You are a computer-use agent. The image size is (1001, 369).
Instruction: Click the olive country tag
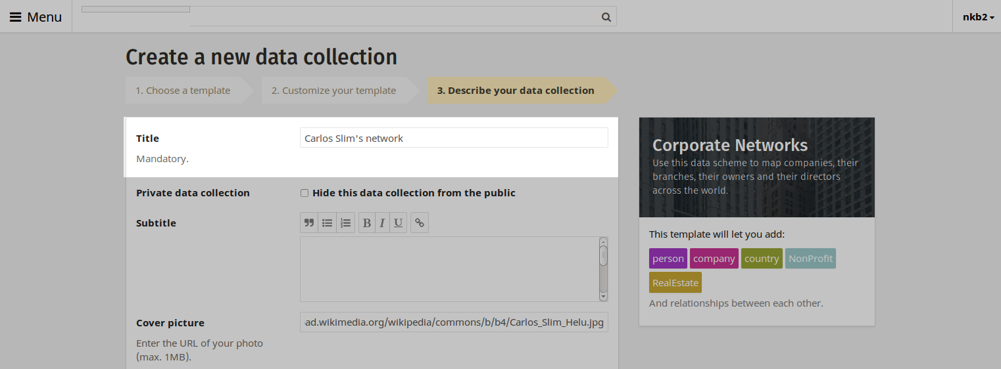(x=762, y=259)
